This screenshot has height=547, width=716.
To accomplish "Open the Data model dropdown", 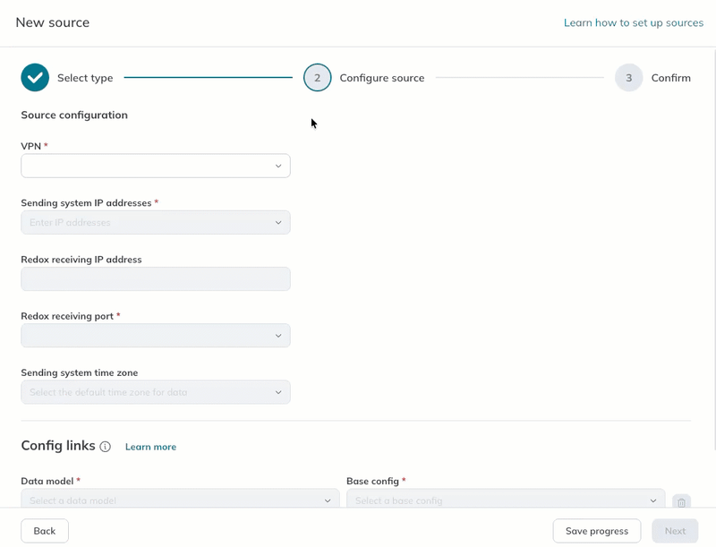I will [181, 499].
